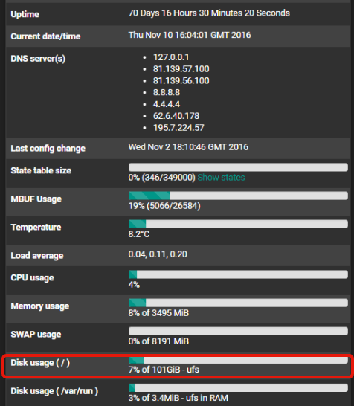Click the Load average values
The image size is (354, 406).
click(158, 254)
